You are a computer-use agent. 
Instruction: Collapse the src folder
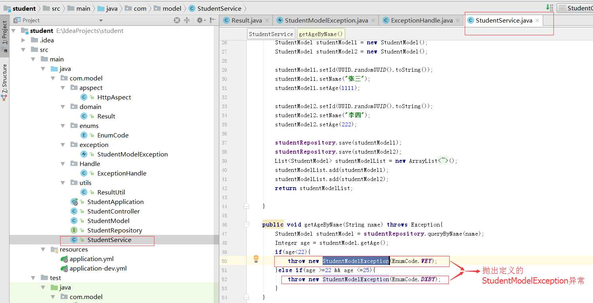23,50
